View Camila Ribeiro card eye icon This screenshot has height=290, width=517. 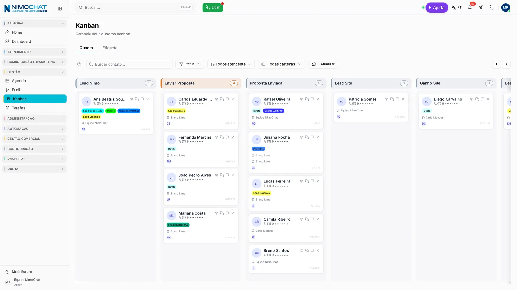[x=301, y=219]
